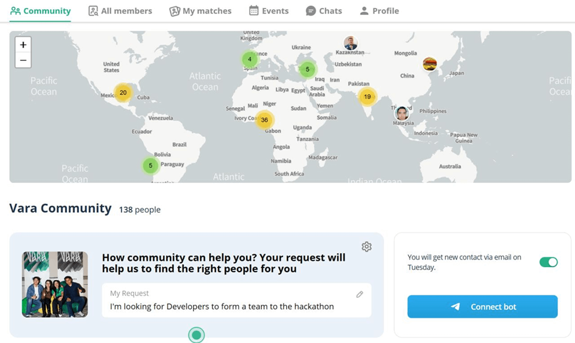
Task: Open request card settings gear
Action: [367, 247]
